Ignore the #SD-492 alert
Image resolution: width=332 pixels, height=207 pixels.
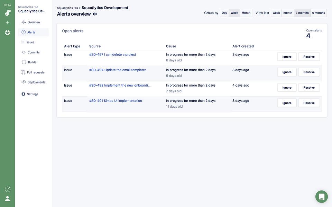coord(287,87)
